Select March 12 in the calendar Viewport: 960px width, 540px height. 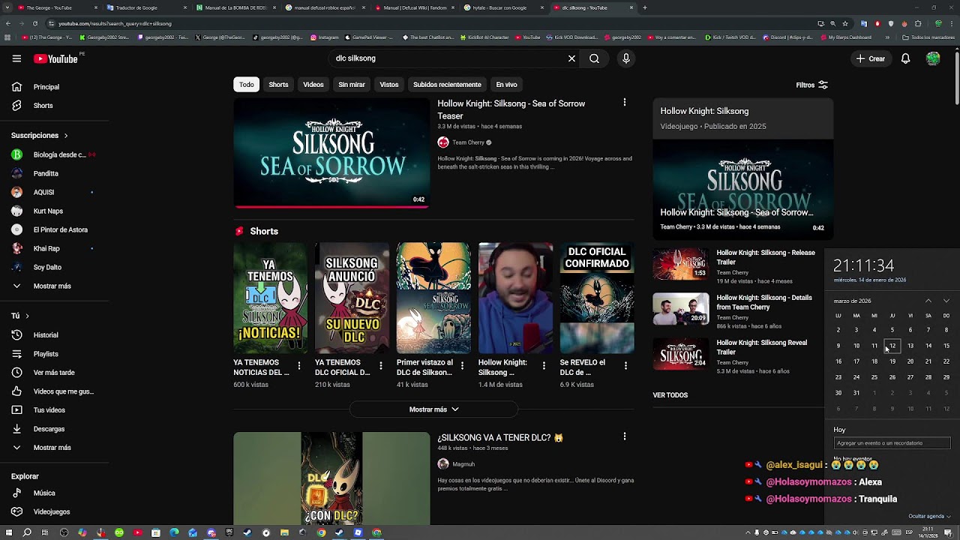click(x=892, y=346)
